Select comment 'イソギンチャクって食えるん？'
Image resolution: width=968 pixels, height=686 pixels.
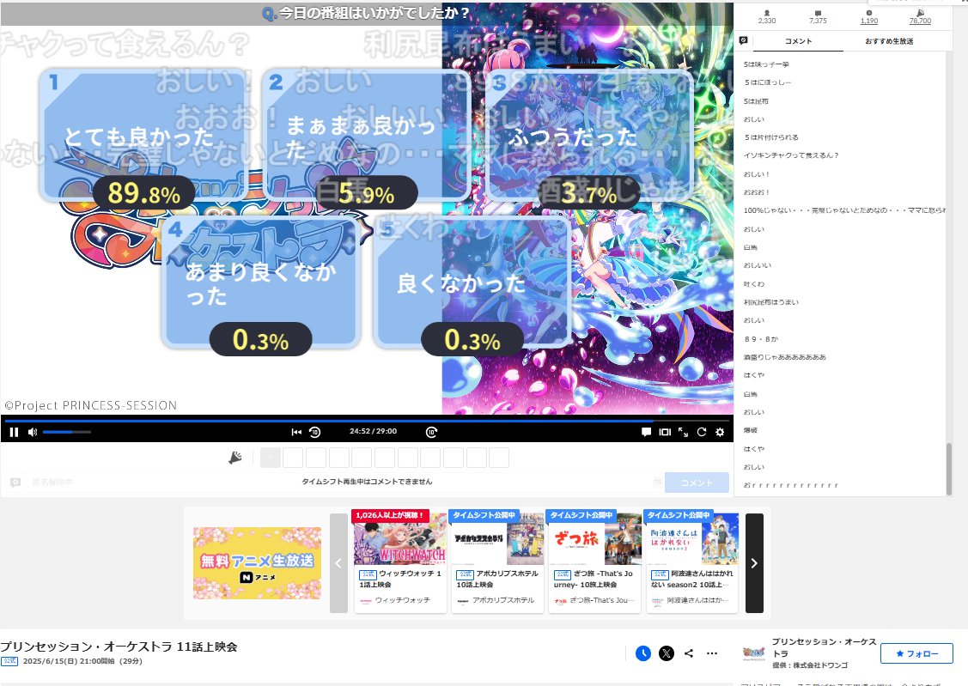[x=791, y=155]
